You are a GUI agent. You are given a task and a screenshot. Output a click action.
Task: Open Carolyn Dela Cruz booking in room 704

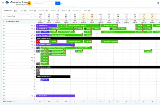click(75, 41)
